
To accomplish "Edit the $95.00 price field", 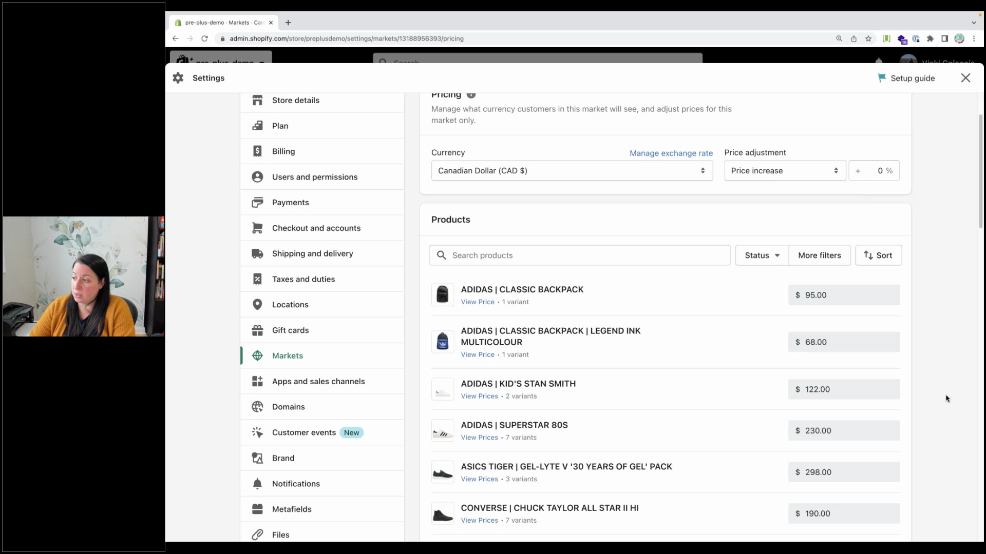I will tap(844, 295).
